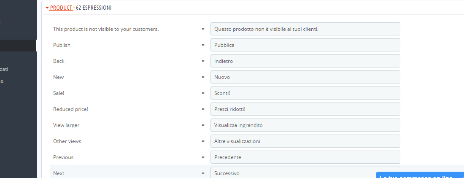Open the blue chat popup at bottom

[x=420, y=175]
